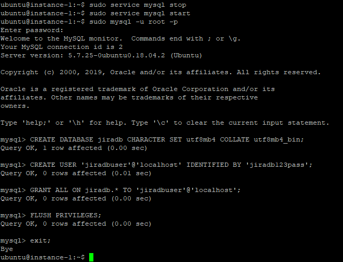Click the 'Bye' output line
The image size is (343, 262).
point(7,249)
